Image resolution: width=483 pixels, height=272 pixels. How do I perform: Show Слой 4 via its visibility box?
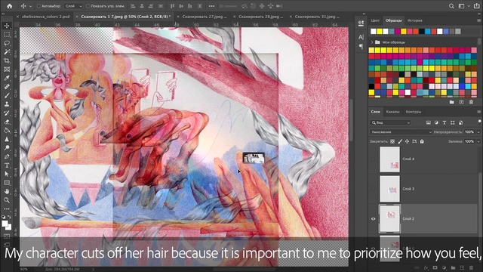tap(374, 159)
